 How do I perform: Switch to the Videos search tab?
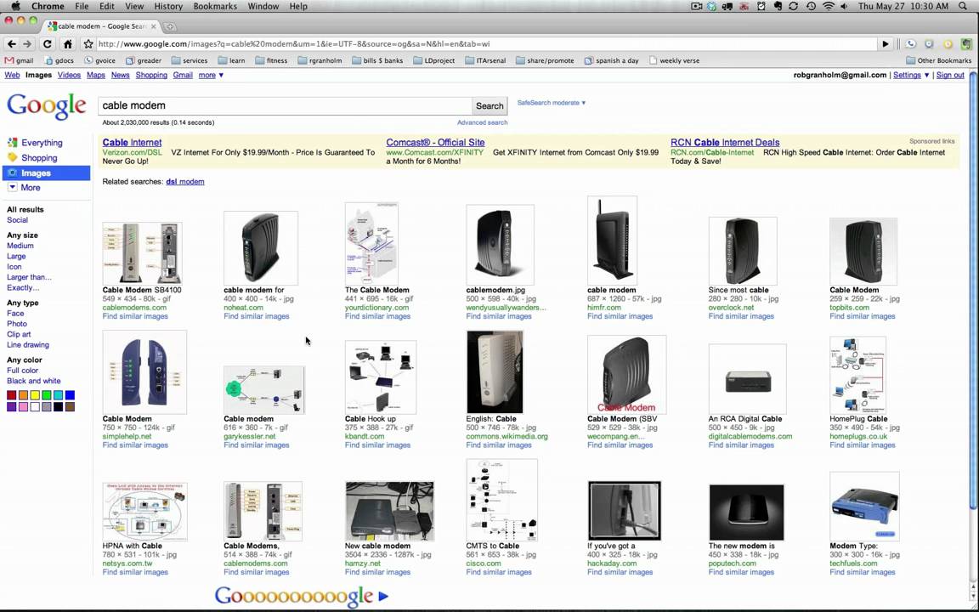point(69,75)
